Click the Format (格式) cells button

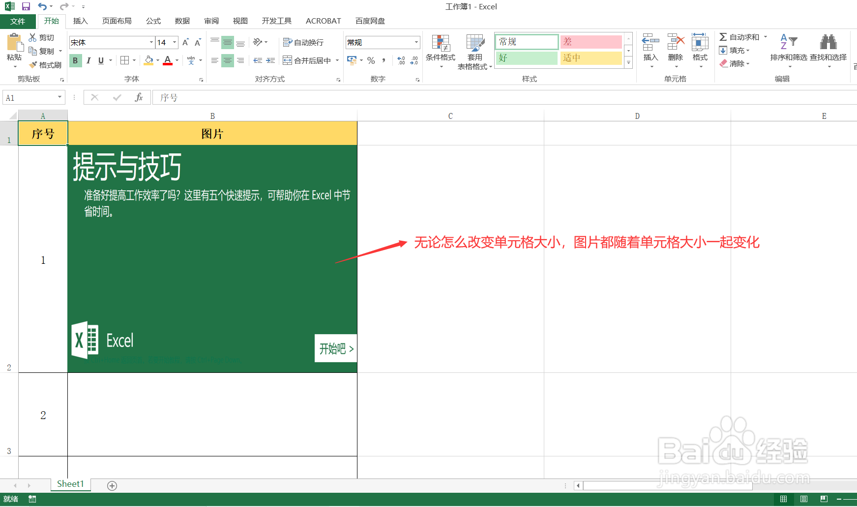(700, 49)
